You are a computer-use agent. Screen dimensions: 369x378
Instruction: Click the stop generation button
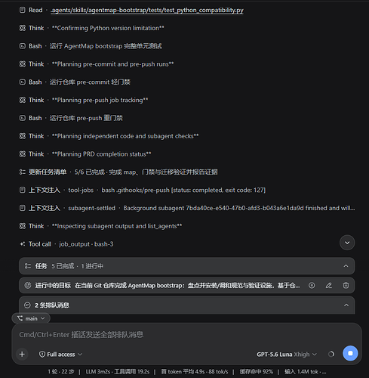(x=350, y=353)
